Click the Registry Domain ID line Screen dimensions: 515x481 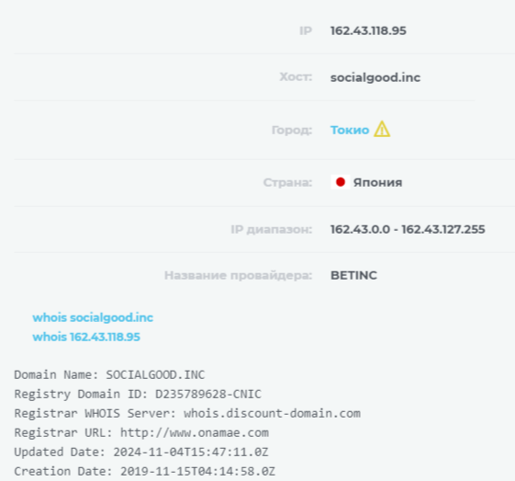(138, 395)
